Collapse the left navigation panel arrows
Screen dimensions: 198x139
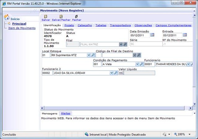click(x=35, y=11)
